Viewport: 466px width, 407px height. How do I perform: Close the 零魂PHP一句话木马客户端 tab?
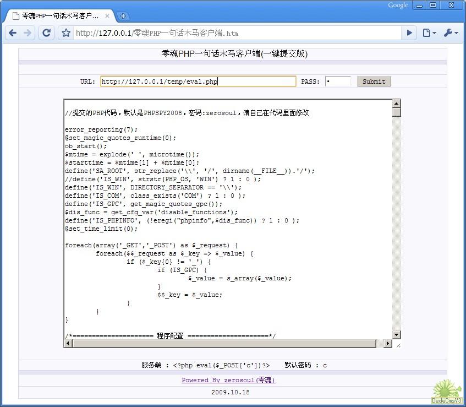tap(107, 16)
